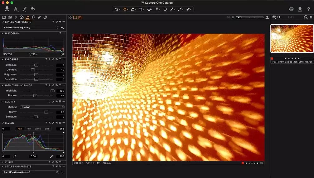Image resolution: width=314 pixels, height=178 pixels.
Task: Open the Color three-circles tool tab
Action: (22, 17)
